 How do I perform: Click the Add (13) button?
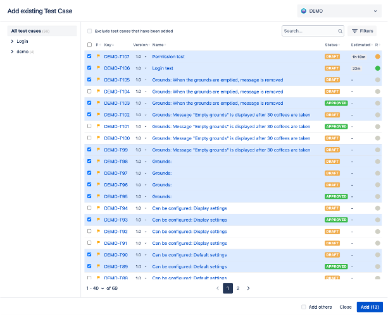coord(369,307)
